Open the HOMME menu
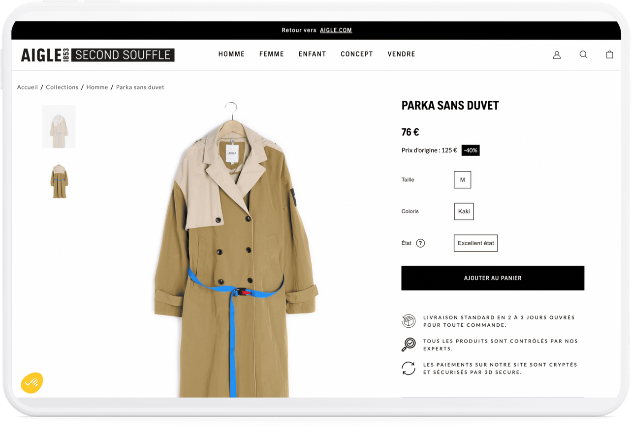The height and width of the screenshot is (427, 631). [231, 54]
